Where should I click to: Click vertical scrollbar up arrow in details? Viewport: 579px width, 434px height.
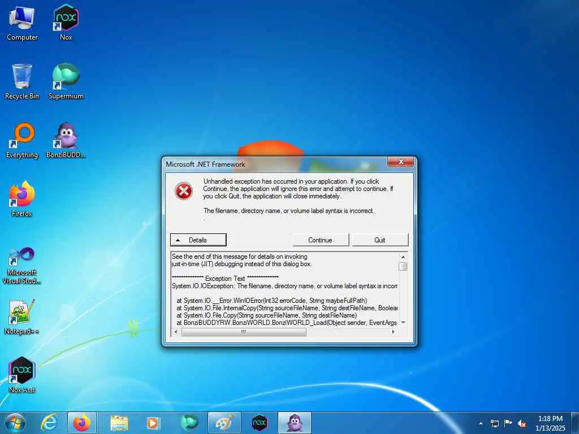[x=403, y=257]
